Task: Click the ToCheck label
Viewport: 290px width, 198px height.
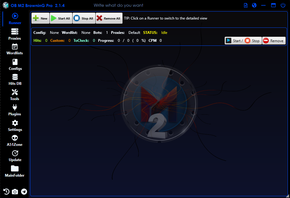Action: tap(81, 41)
